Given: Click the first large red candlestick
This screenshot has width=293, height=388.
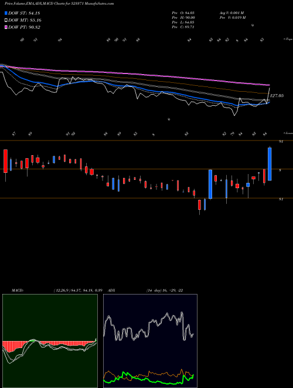Looking at the screenshot, I should click(5, 161).
